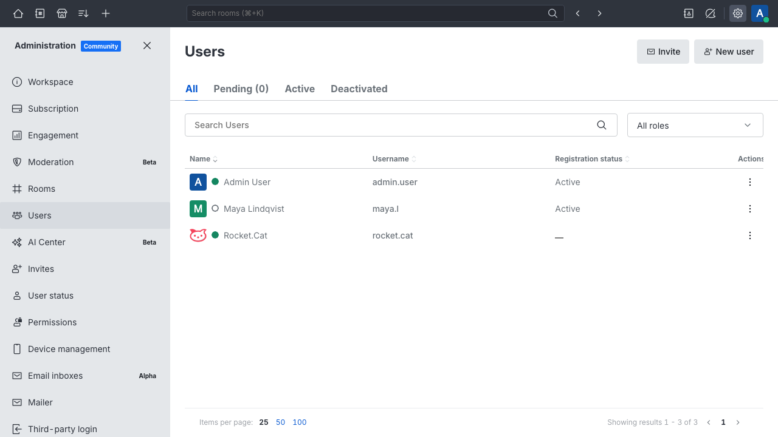Open Email inboxes section

pos(85,376)
